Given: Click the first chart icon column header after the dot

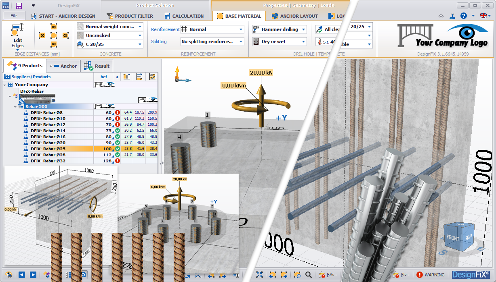Looking at the screenshot, I should (126, 77).
